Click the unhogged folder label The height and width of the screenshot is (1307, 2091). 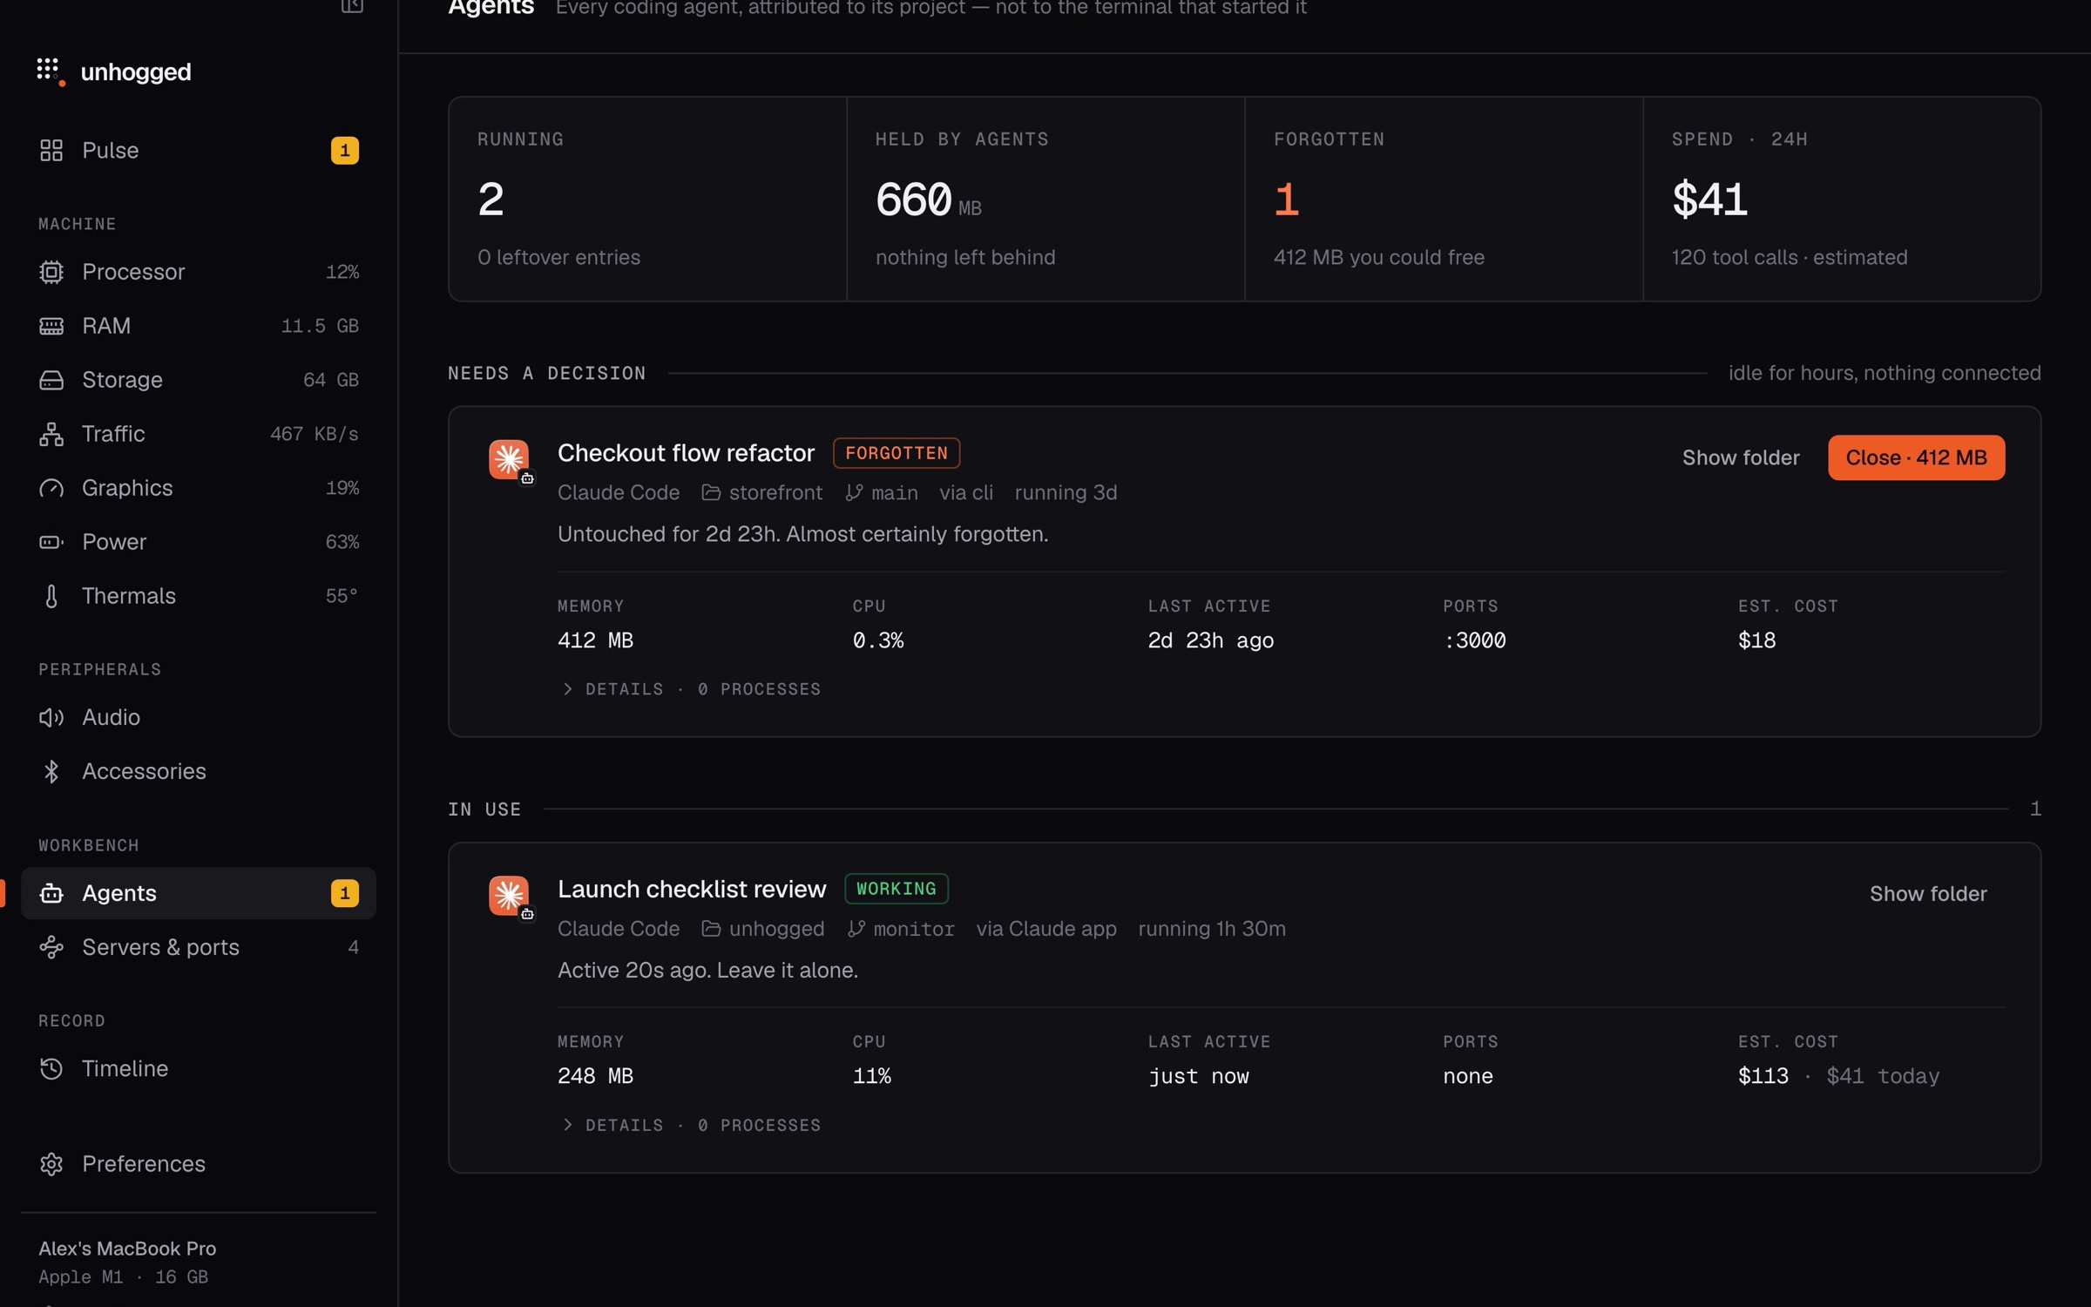pyautogui.click(x=763, y=929)
